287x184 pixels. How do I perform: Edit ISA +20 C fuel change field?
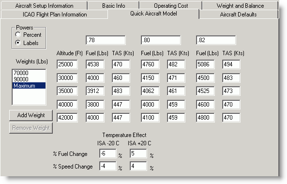138,153
